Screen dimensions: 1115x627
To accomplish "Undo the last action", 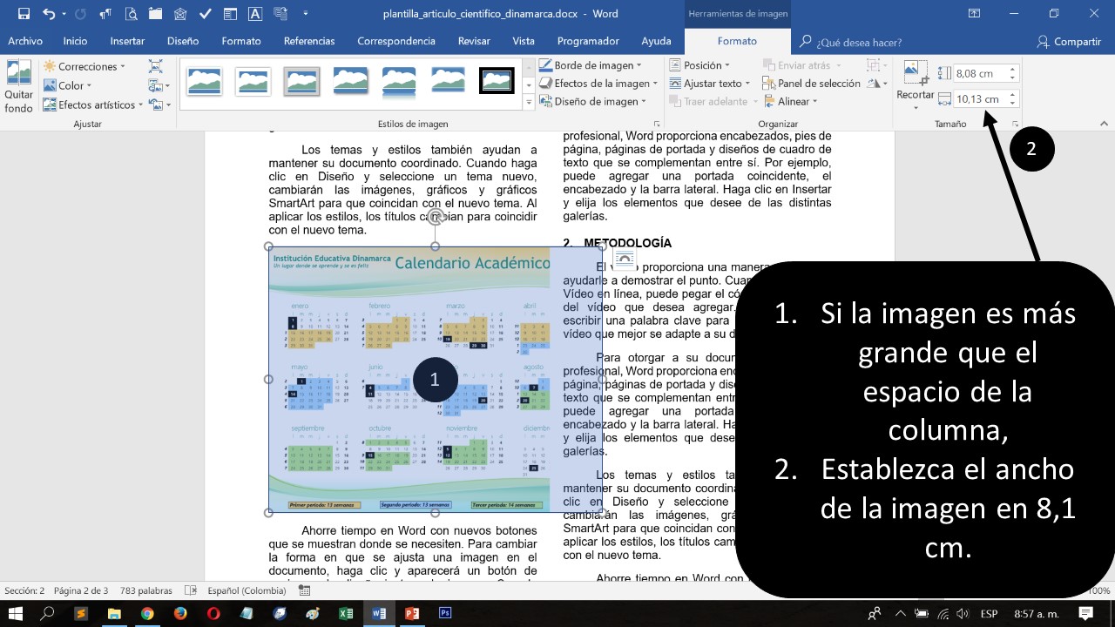I will 48,14.
